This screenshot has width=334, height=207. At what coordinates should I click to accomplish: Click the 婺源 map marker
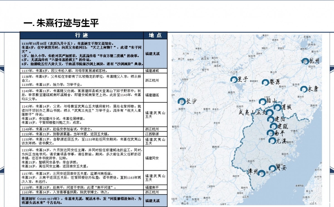(x=265, y=82)
